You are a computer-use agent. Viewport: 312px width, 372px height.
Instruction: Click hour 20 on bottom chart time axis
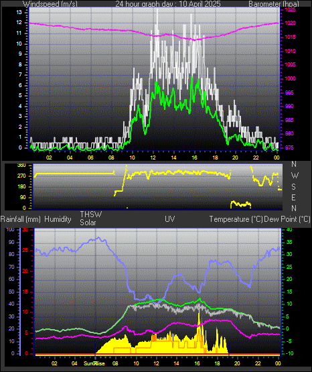[x=237, y=363]
